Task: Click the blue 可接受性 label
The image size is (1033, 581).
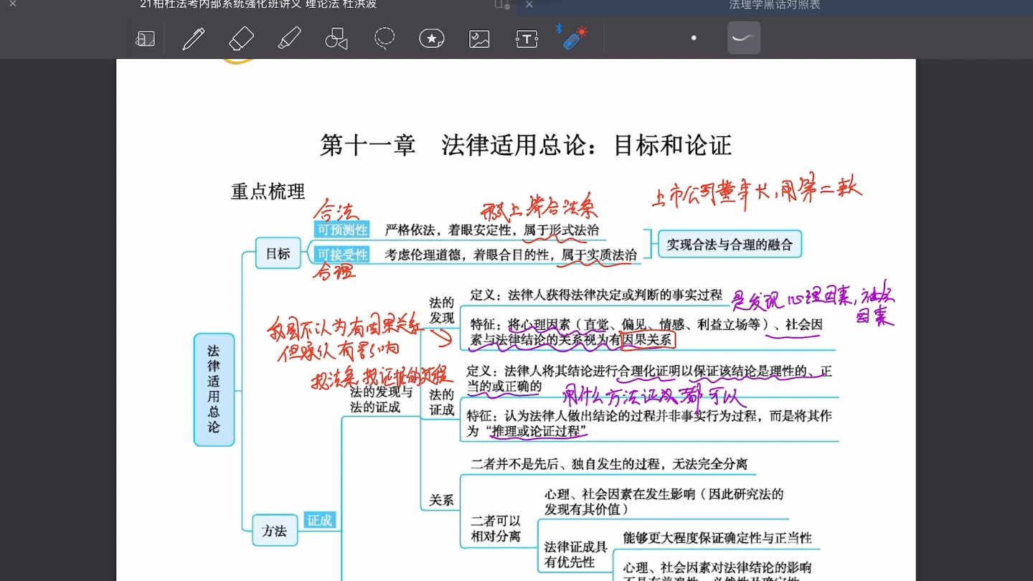Action: [342, 255]
